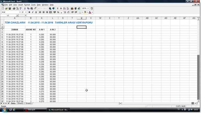Screen dimensions: 201x113
Task: Sort ascending with the A-Z icon
Action: tap(65, 8)
